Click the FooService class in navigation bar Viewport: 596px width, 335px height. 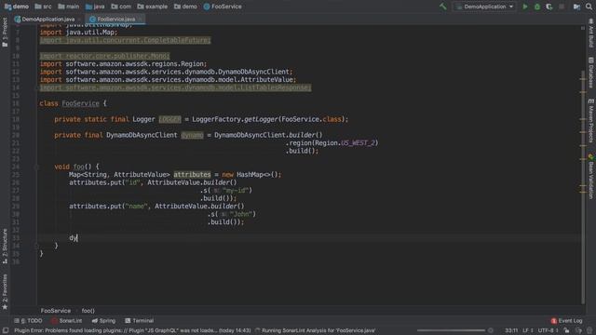pyautogui.click(x=223, y=7)
